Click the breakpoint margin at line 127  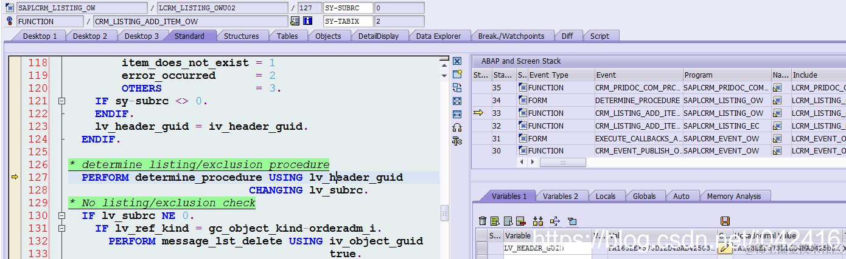(15, 177)
